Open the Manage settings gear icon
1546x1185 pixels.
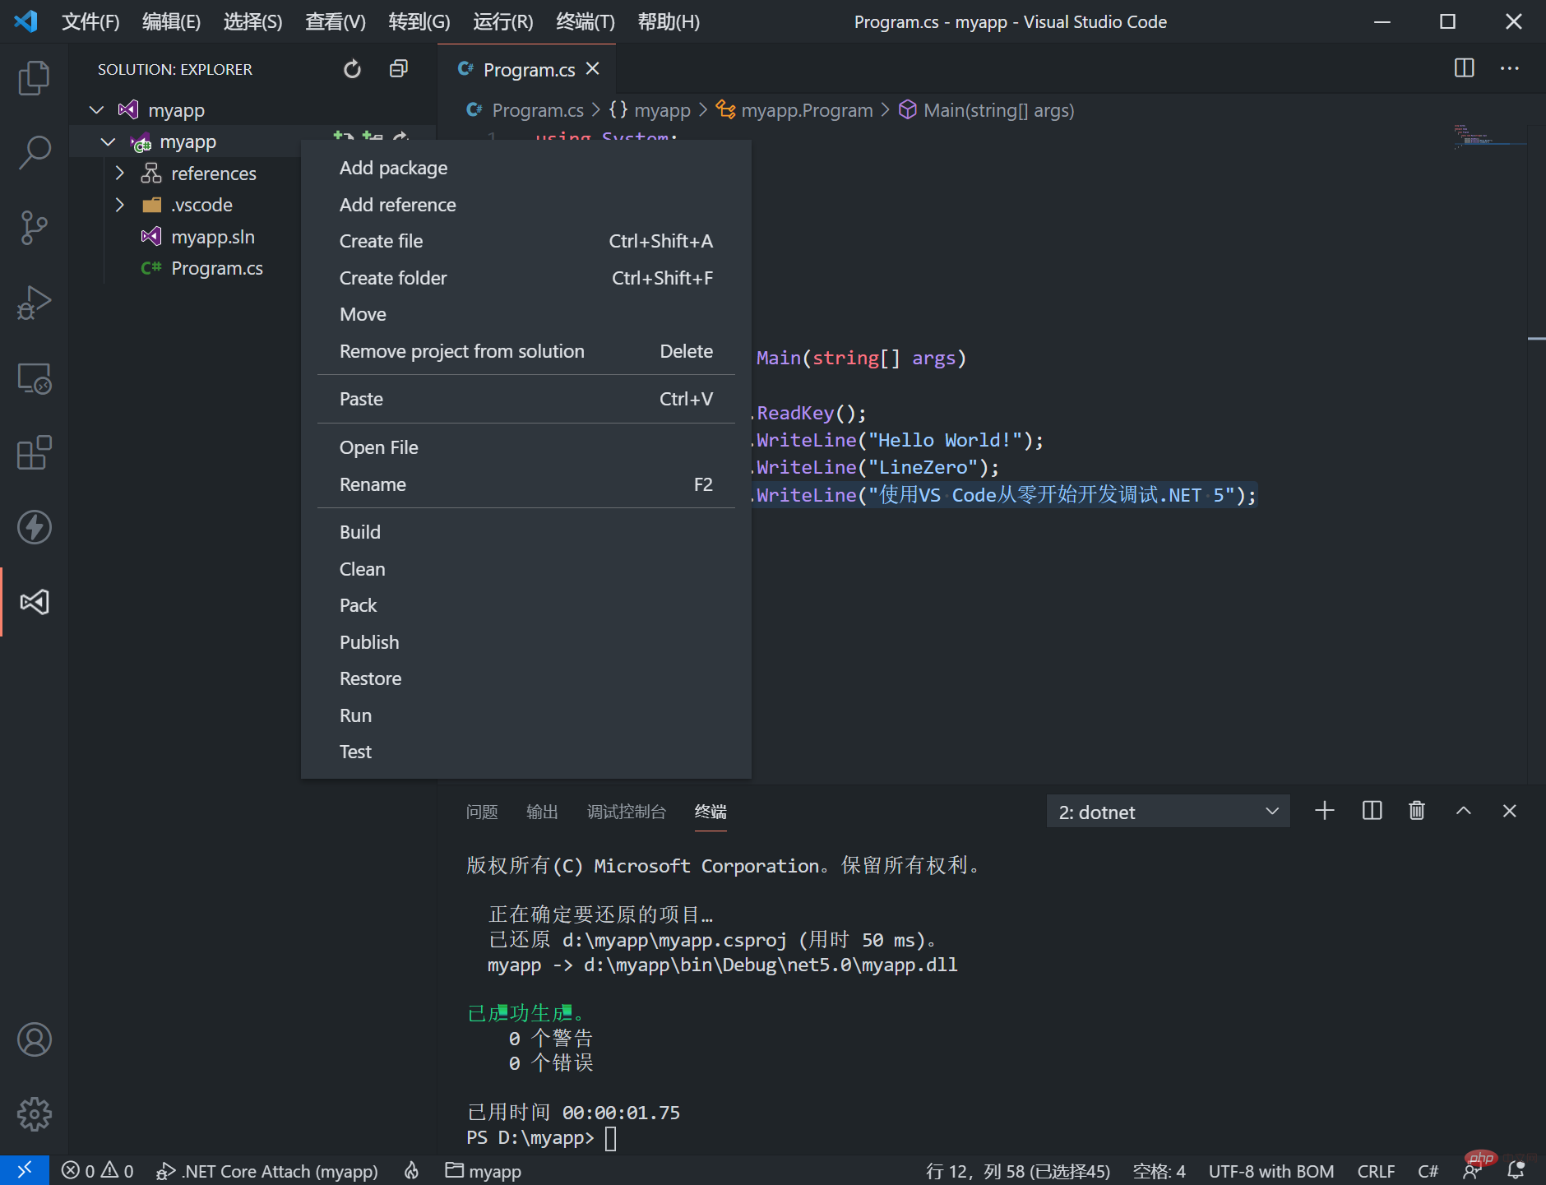pos(34,1114)
